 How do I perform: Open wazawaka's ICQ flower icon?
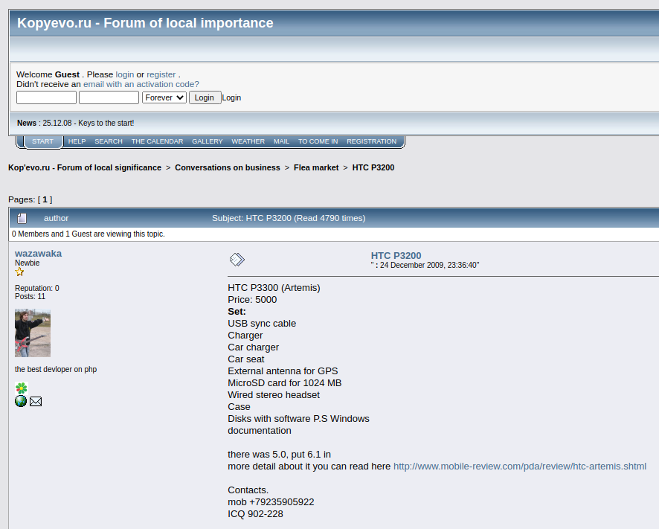tap(22, 388)
